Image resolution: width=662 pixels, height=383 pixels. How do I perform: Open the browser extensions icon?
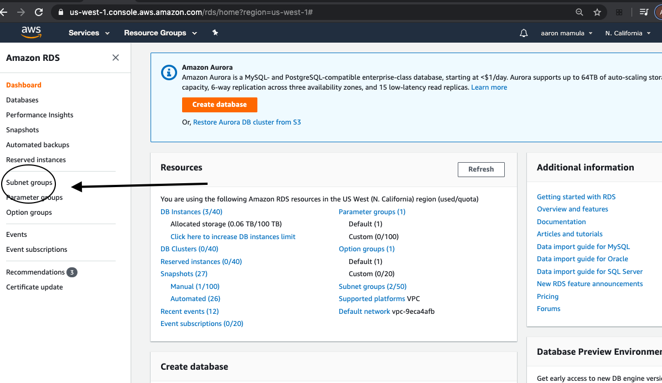619,12
